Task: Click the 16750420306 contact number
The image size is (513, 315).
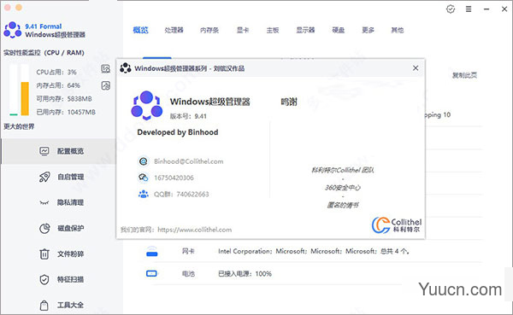Action: tap(174, 178)
